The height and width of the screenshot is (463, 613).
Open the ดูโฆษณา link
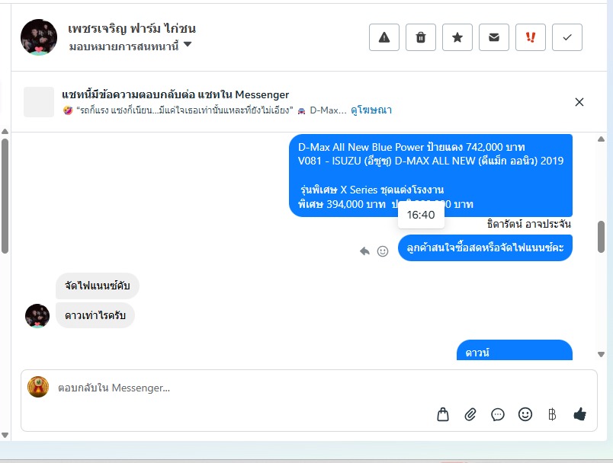pyautogui.click(x=371, y=110)
